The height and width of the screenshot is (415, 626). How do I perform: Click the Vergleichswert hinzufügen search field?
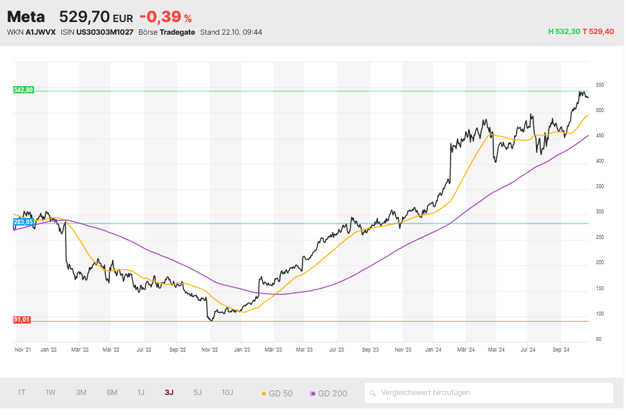[489, 393]
